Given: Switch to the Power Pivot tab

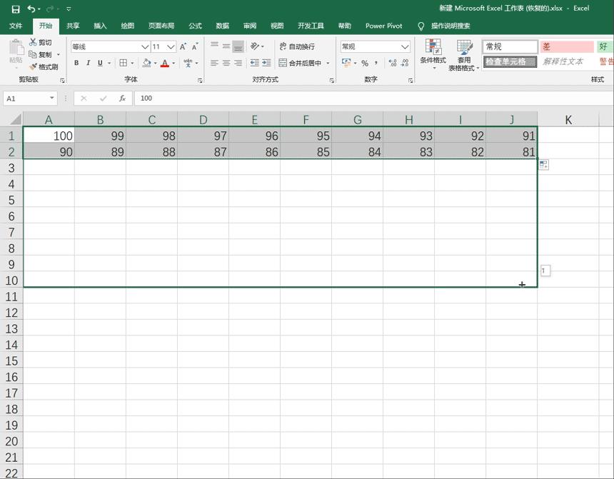Looking at the screenshot, I should (383, 26).
